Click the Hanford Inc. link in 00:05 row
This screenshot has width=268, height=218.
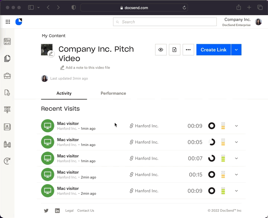pyautogui.click(x=144, y=142)
